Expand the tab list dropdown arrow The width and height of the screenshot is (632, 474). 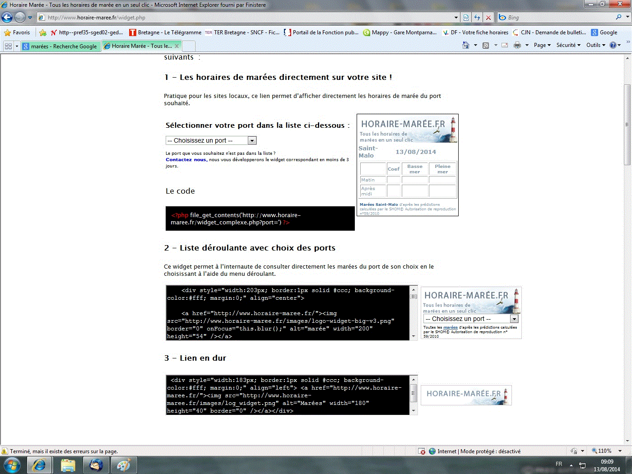coord(17,46)
